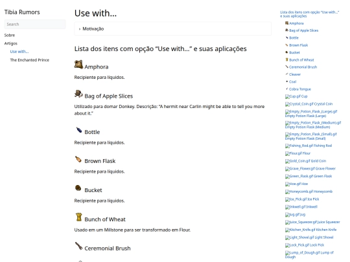Viewport: 350px width, 262px height.
Task: Go to Jug in table of contents
Action: [295, 215]
